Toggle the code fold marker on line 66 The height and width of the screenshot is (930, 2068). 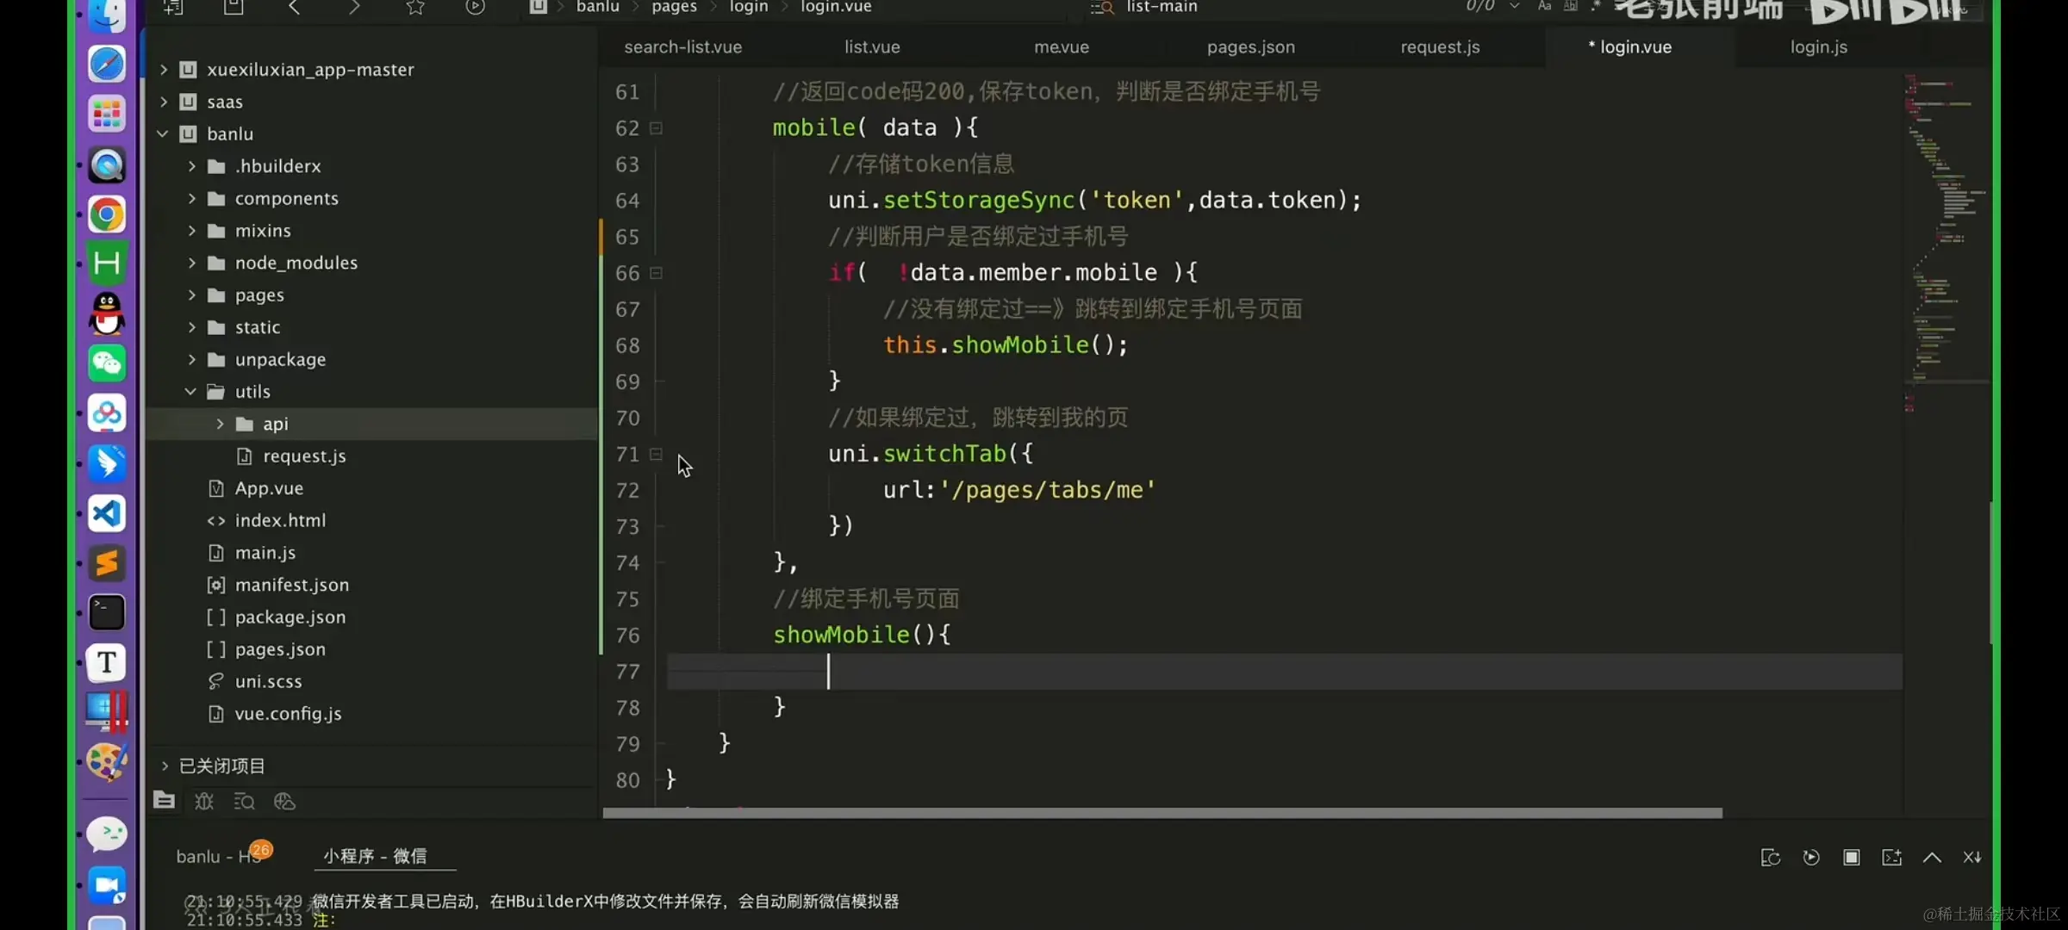tap(656, 273)
